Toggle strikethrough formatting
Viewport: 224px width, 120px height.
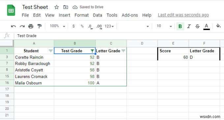pos(197,26)
